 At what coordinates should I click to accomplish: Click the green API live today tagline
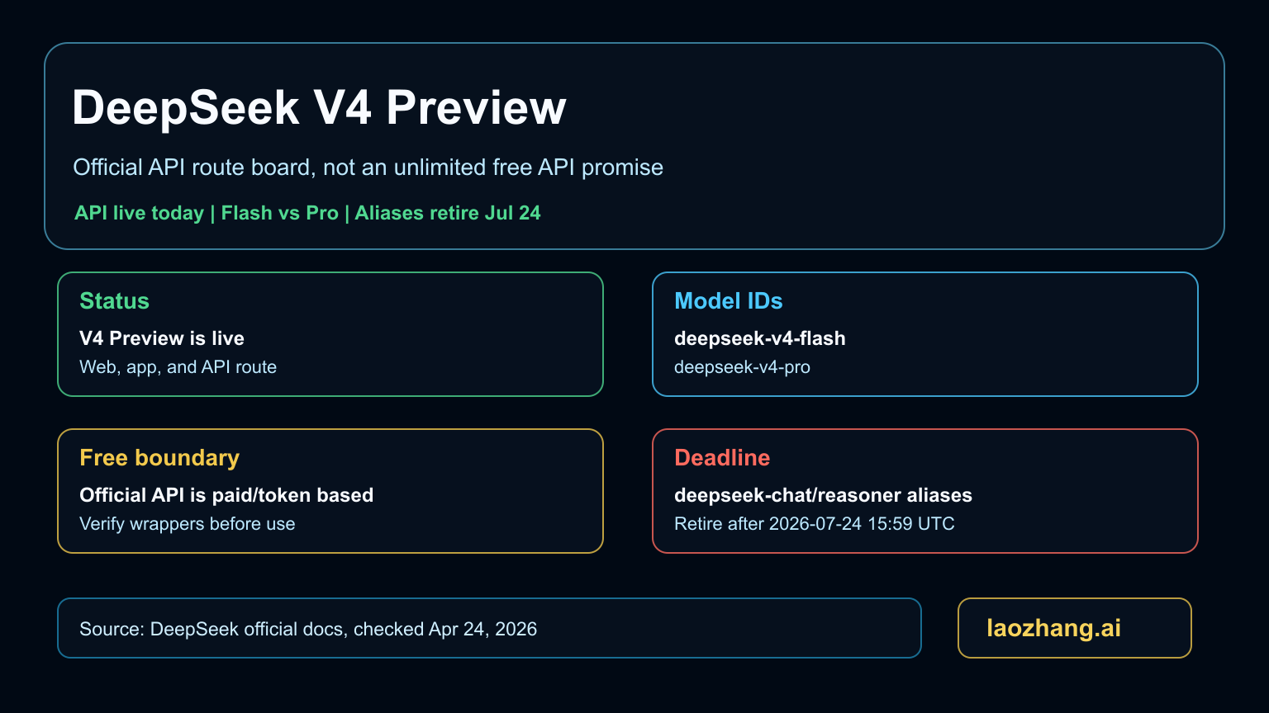click(x=139, y=213)
